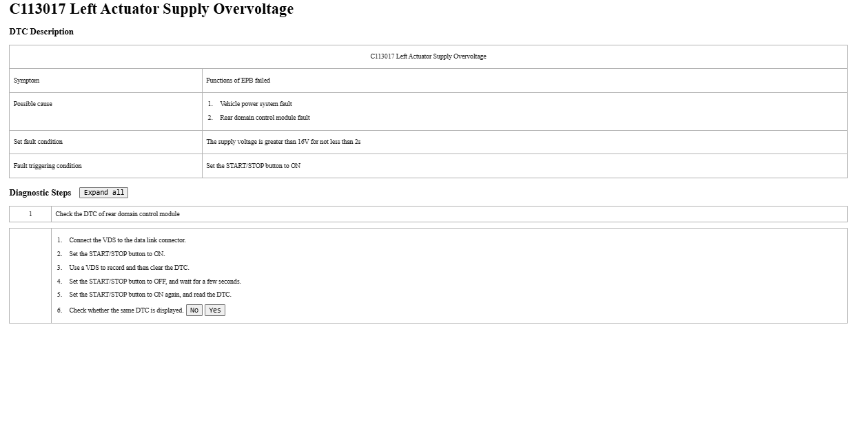The height and width of the screenshot is (444, 858).
Task: Click Check whether same DTC is displayed text
Action: (126, 310)
